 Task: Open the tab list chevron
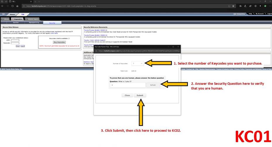point(39,1)
